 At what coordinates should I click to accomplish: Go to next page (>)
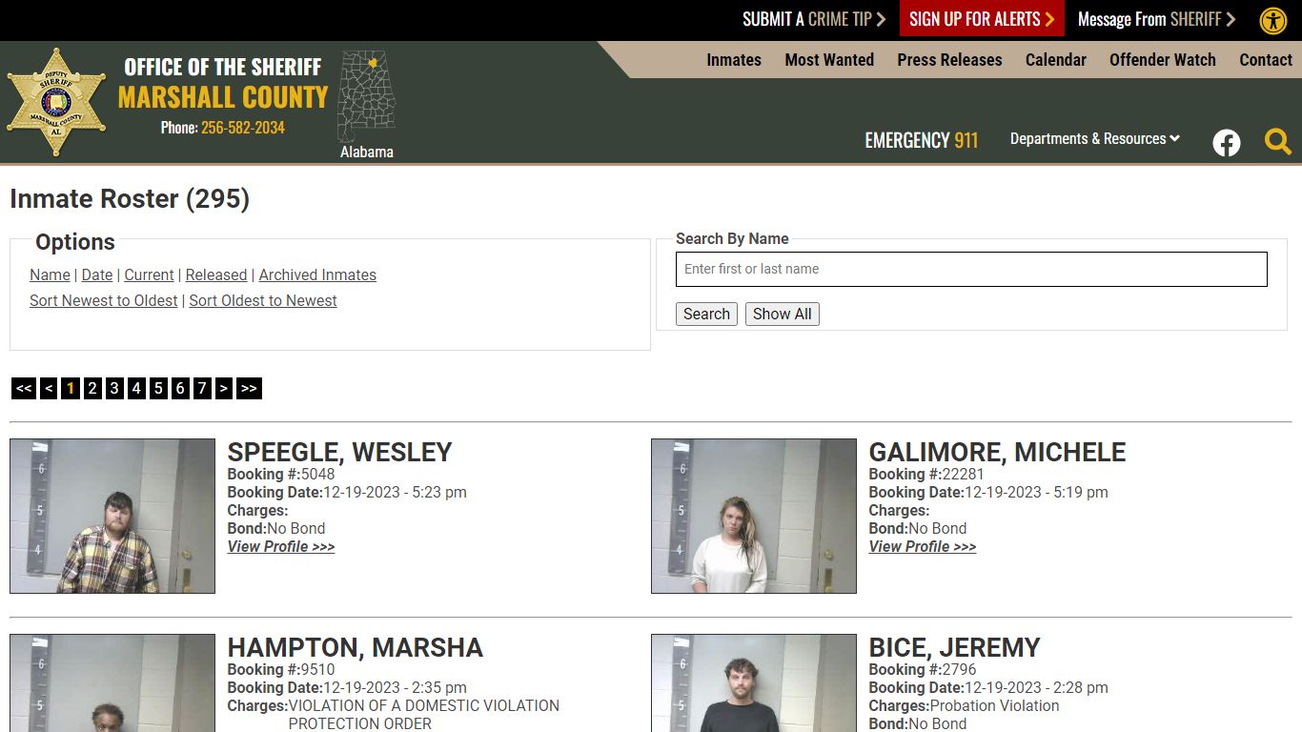coord(224,388)
